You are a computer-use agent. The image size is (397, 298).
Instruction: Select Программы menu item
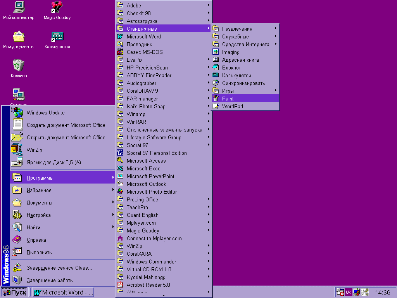63,178
